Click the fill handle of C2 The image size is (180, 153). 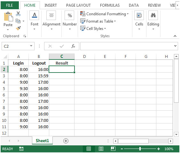74,73
